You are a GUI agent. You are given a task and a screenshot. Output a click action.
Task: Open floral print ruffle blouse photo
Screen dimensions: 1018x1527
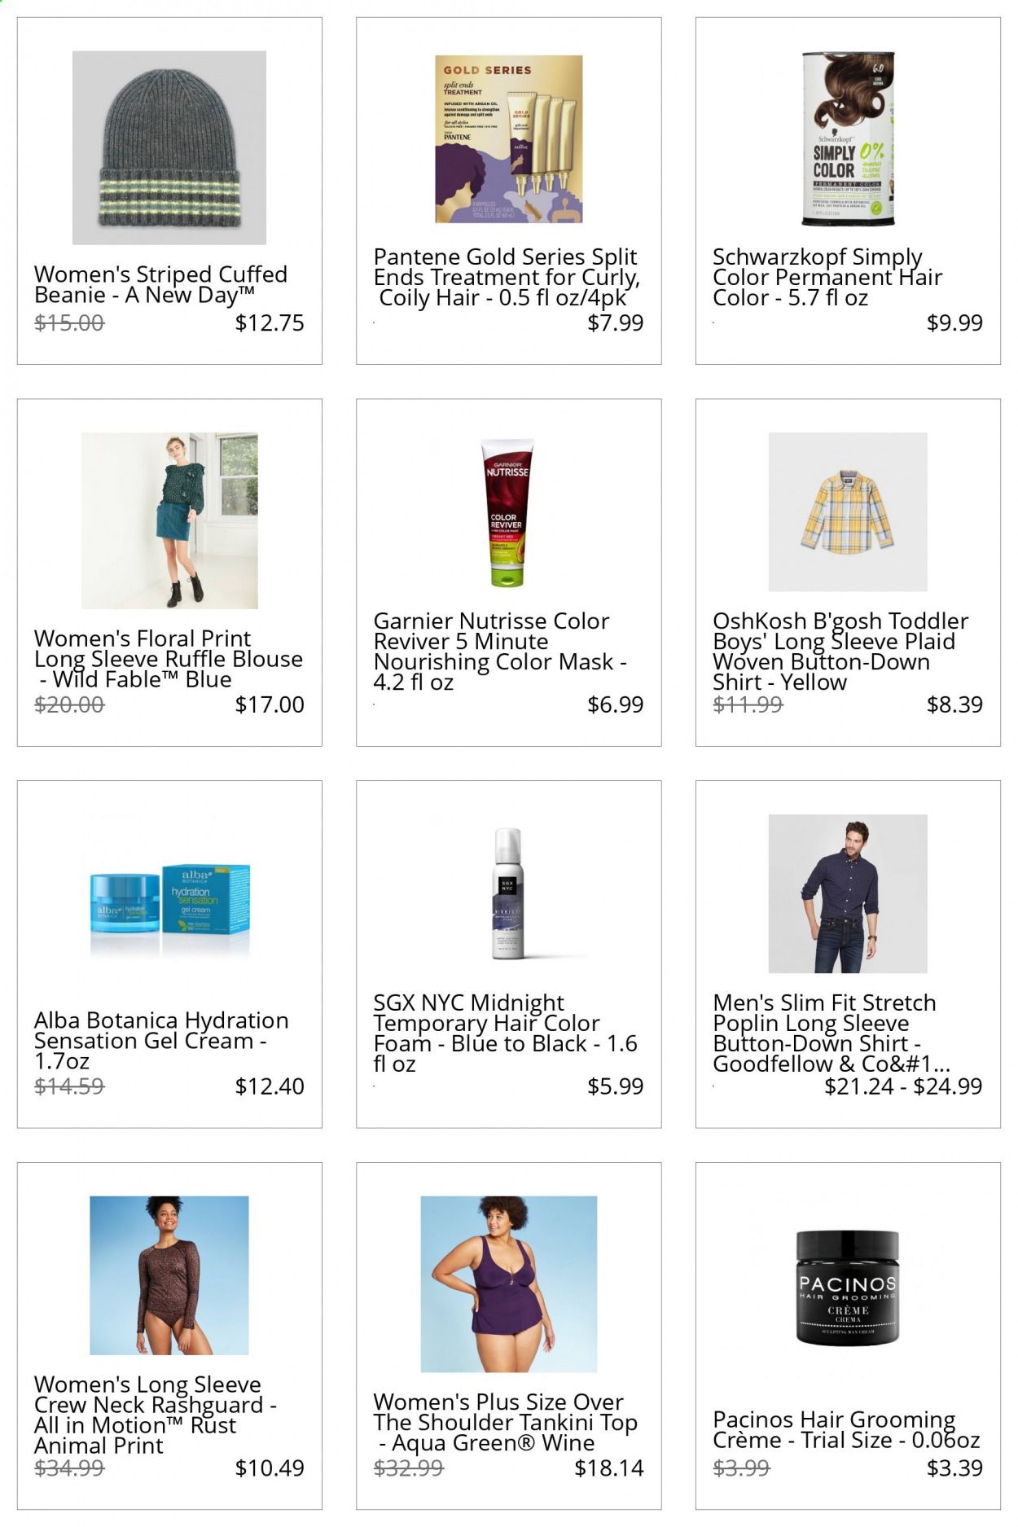tap(169, 520)
